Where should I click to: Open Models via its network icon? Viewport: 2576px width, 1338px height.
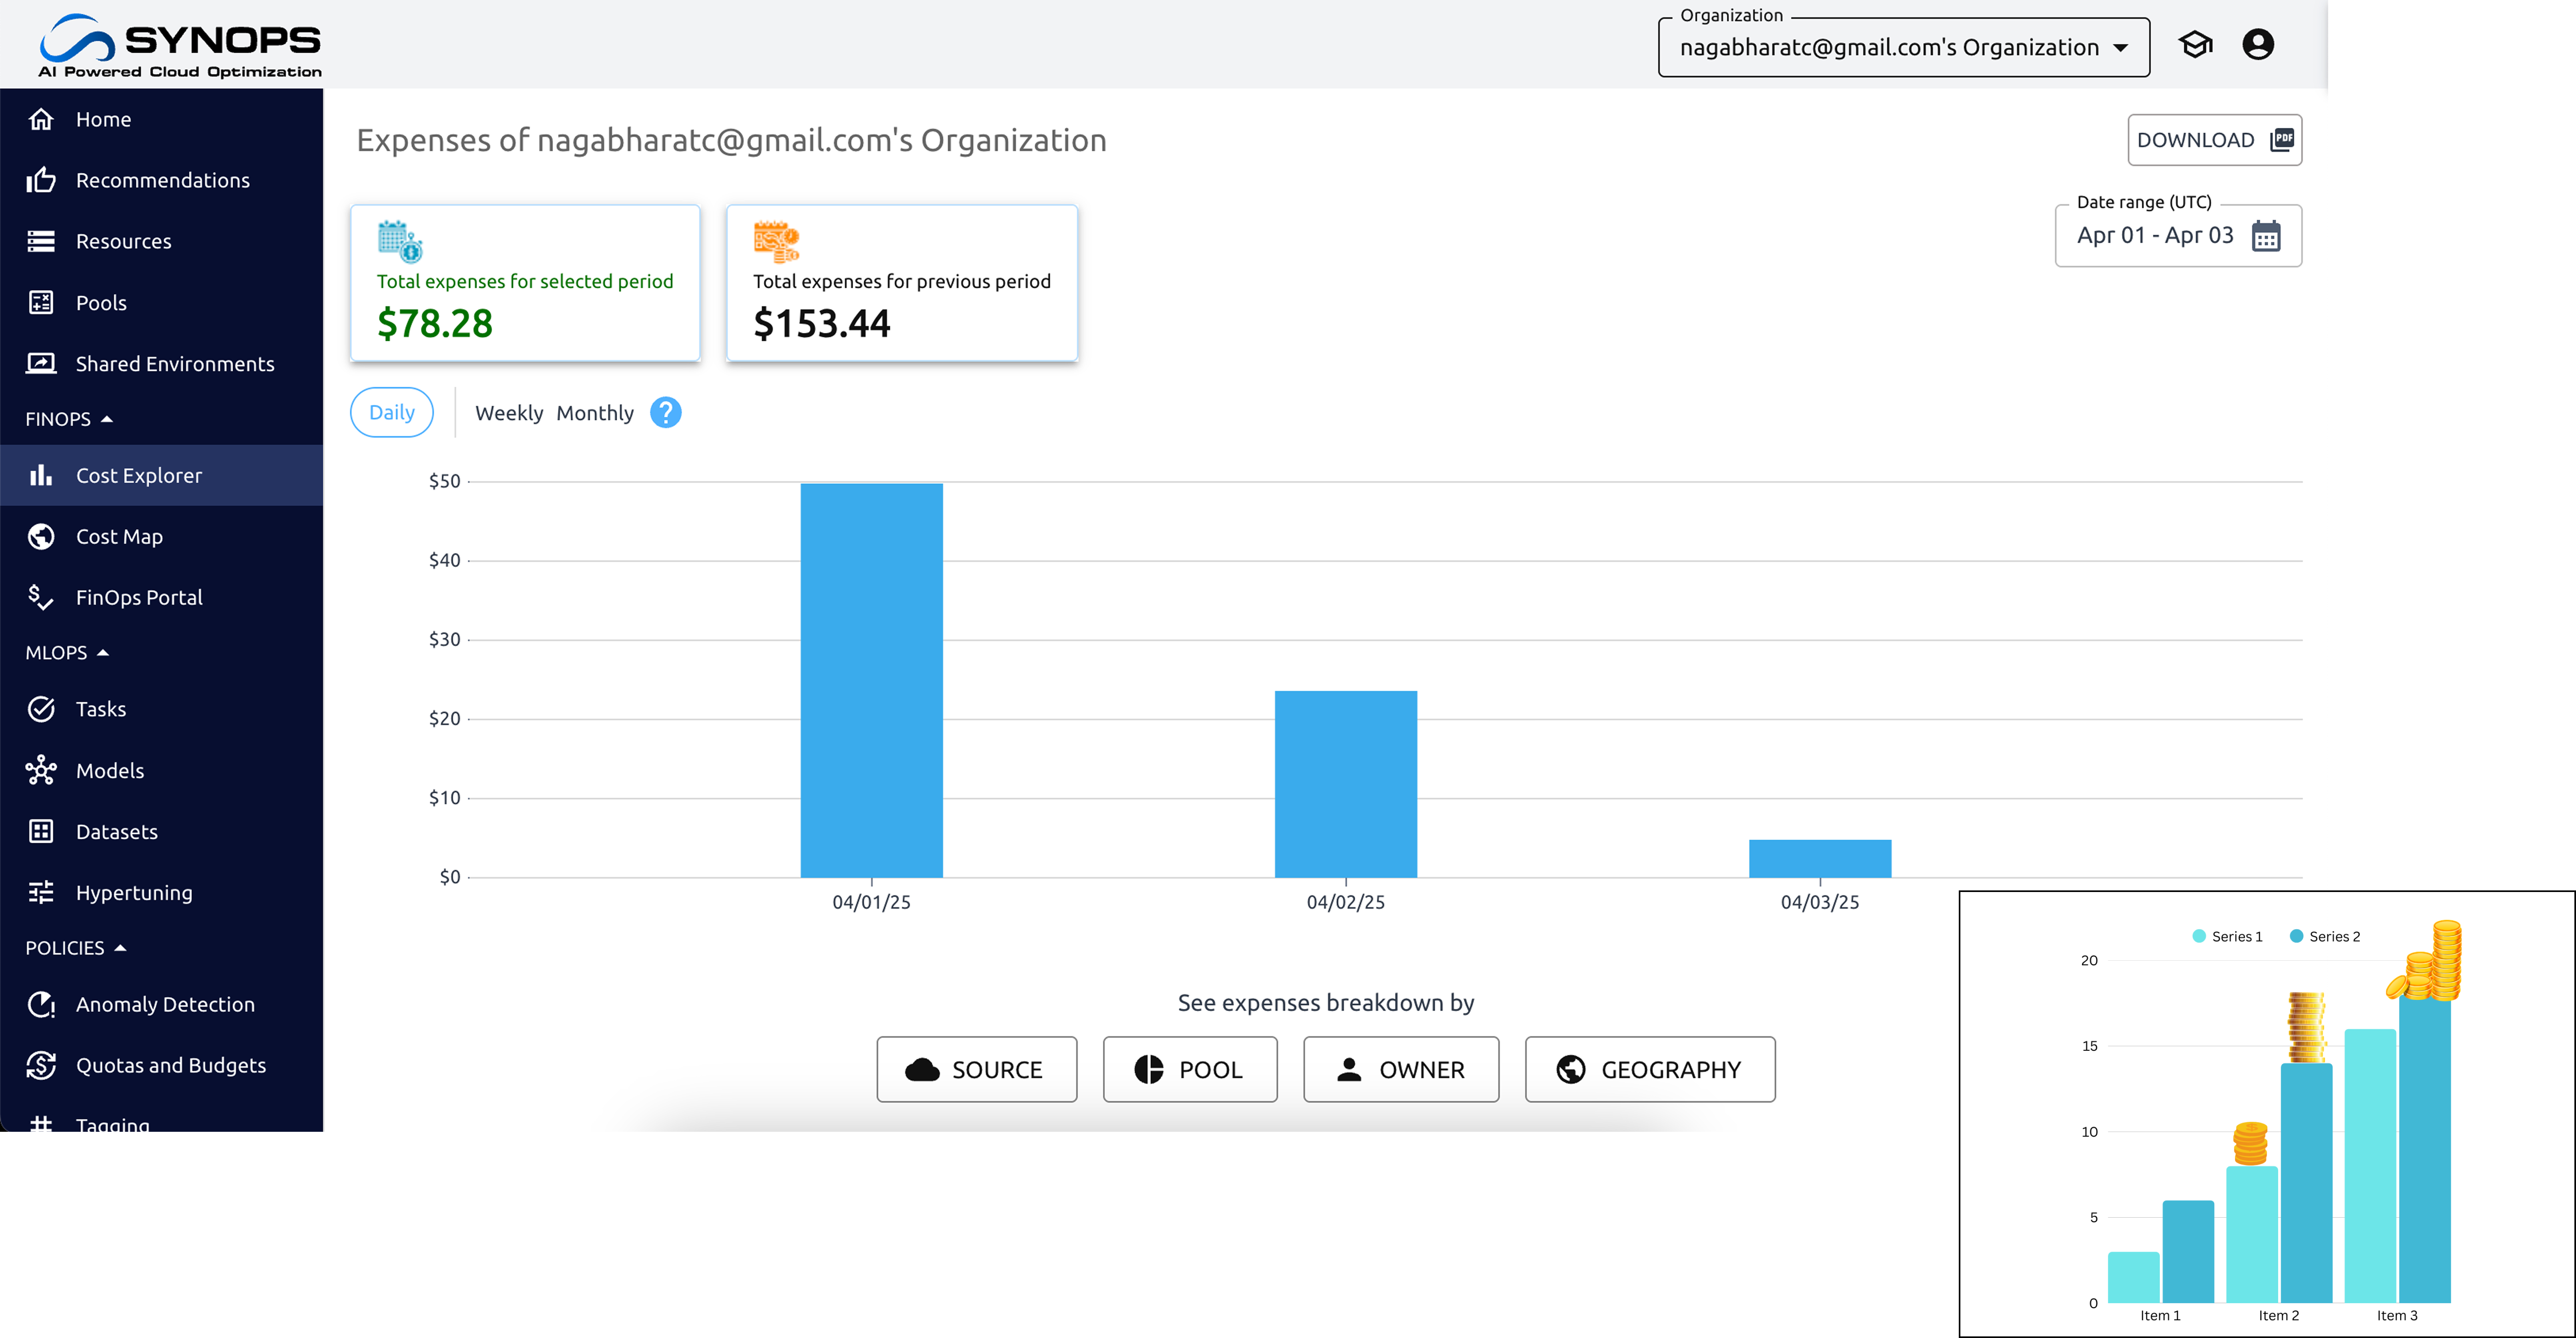(x=41, y=770)
